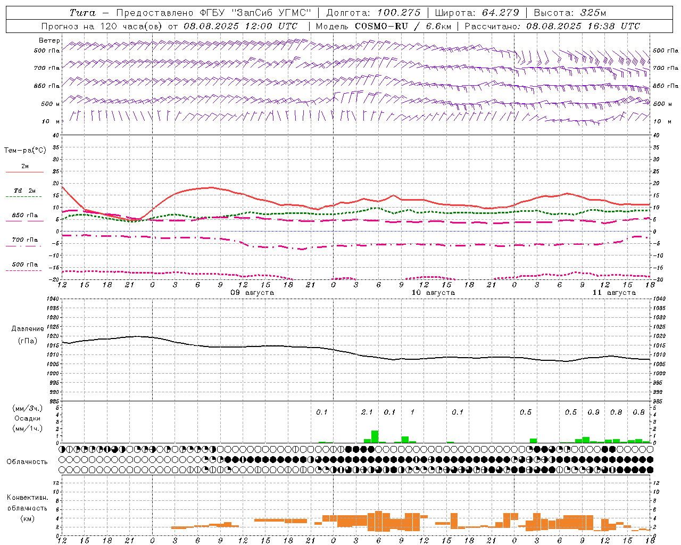Click the "(мм/3ч.)" precipitation unit label
The image size is (681, 545).
pos(27,408)
